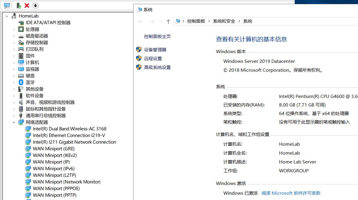The height and width of the screenshot is (200, 358).
Task: Click the 磁盘驱动器 disk drive icon
Action: [x=21, y=36]
